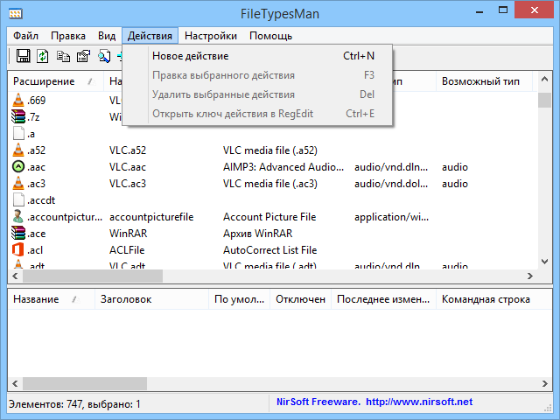Click the Find magnifier toolbar icon
Screen dimensions: 560x420
104,56
